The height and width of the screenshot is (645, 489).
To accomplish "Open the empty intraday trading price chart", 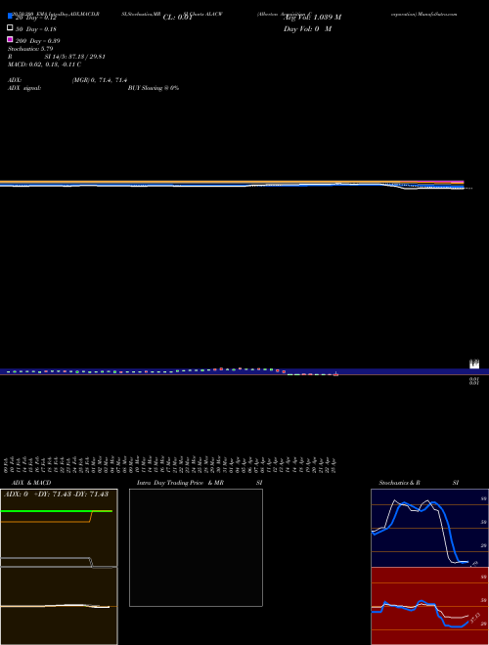I will click(196, 547).
